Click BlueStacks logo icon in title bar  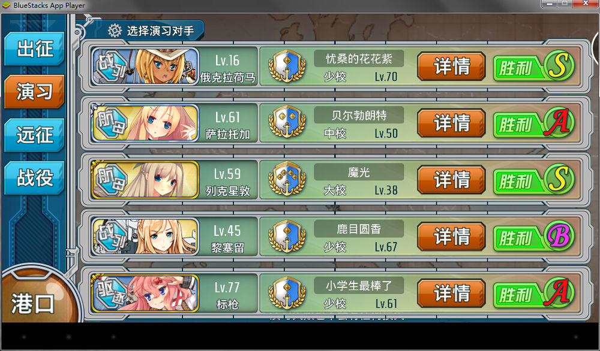point(6,5)
